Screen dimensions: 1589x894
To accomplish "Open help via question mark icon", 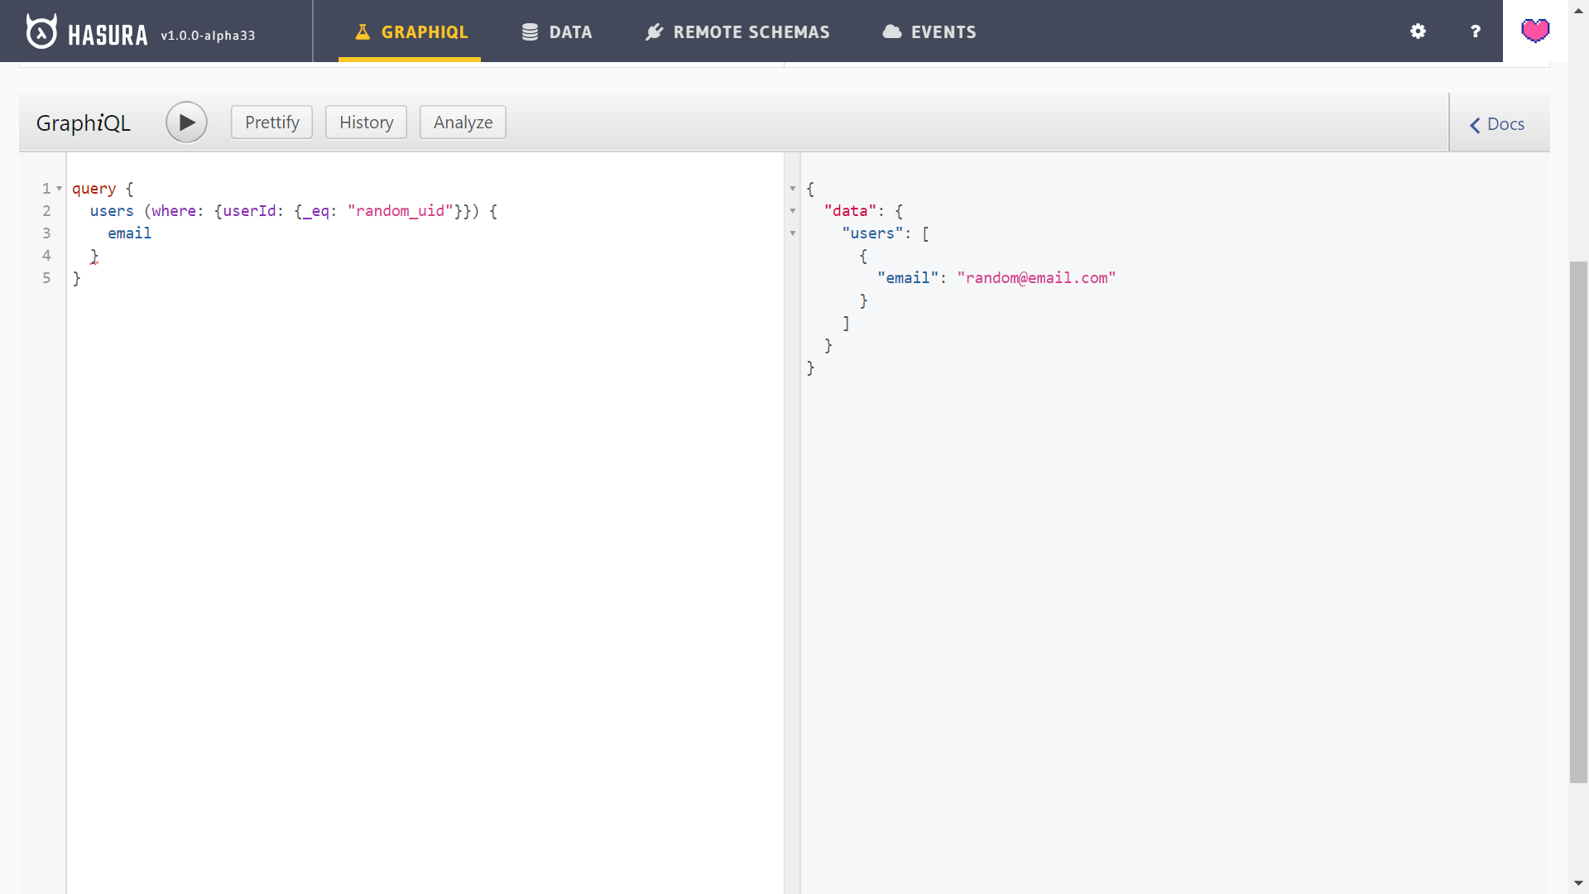I will pyautogui.click(x=1475, y=31).
